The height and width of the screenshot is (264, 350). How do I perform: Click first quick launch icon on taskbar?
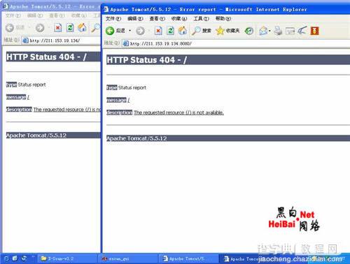tap(6, 258)
